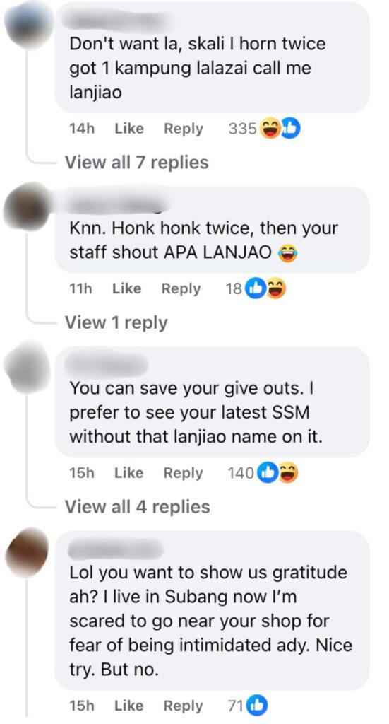
Task: Like the latest SSM comment
Action: pos(129,473)
